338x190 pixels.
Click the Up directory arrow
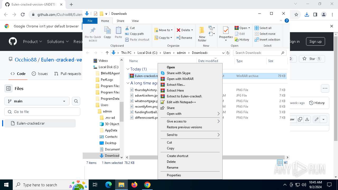(x=107, y=53)
